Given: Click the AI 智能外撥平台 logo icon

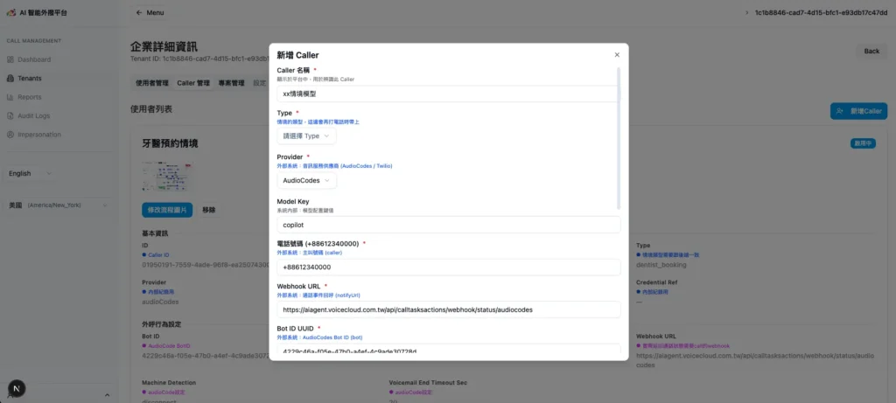Looking at the screenshot, I should tap(10, 13).
